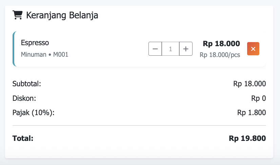280x165 pixels.
Task: Click the Minuman • M001 category text
Action: 44,54
